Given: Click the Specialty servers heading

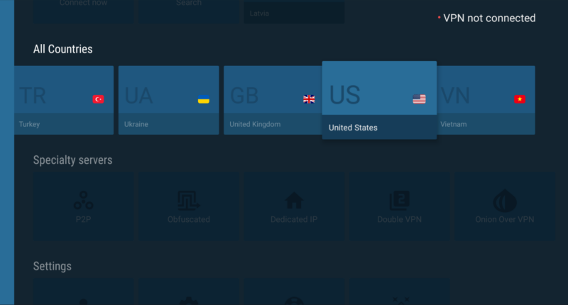Looking at the screenshot, I should [73, 160].
